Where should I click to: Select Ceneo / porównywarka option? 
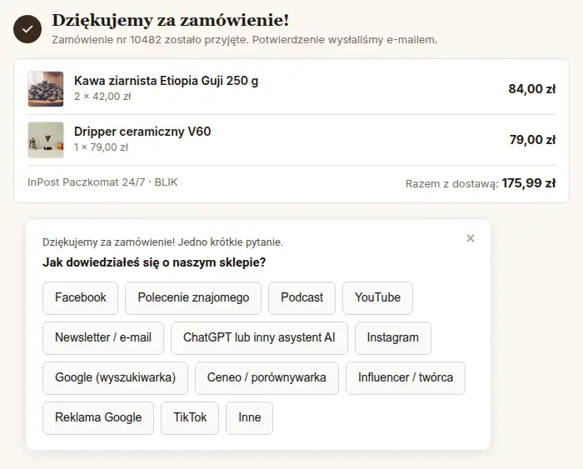point(267,378)
